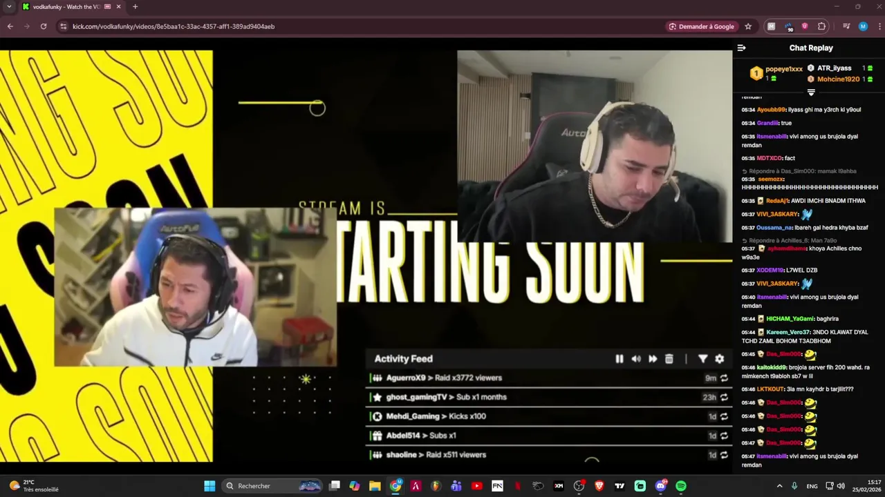This screenshot has height=497, width=885.
Task: Open Discord from the taskbar
Action: [x=660, y=486]
